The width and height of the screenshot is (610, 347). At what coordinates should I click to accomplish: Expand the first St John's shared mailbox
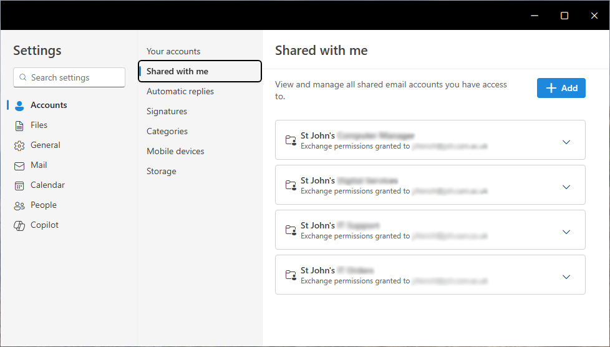(x=566, y=142)
